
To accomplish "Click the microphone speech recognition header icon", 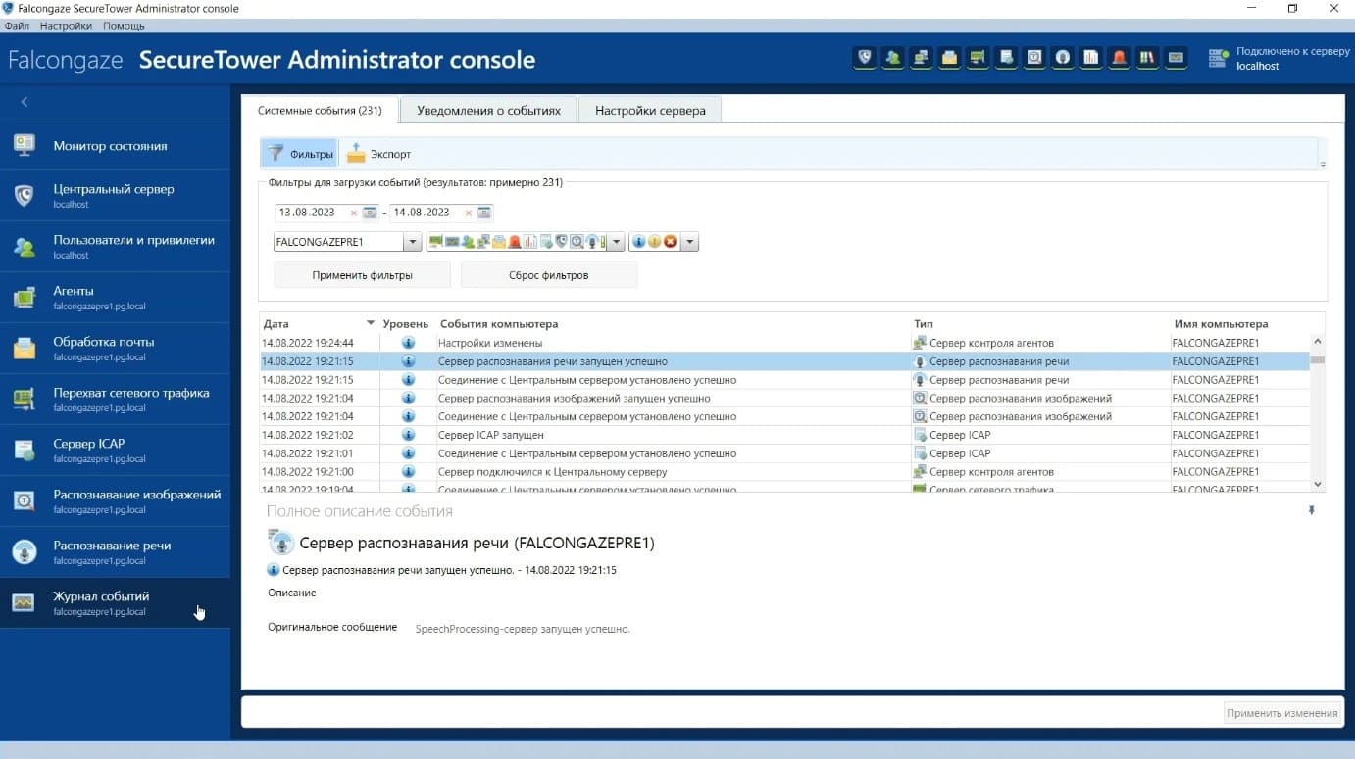I will pos(1063,58).
